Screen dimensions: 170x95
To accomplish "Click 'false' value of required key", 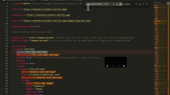I will (x=40, y=92).
